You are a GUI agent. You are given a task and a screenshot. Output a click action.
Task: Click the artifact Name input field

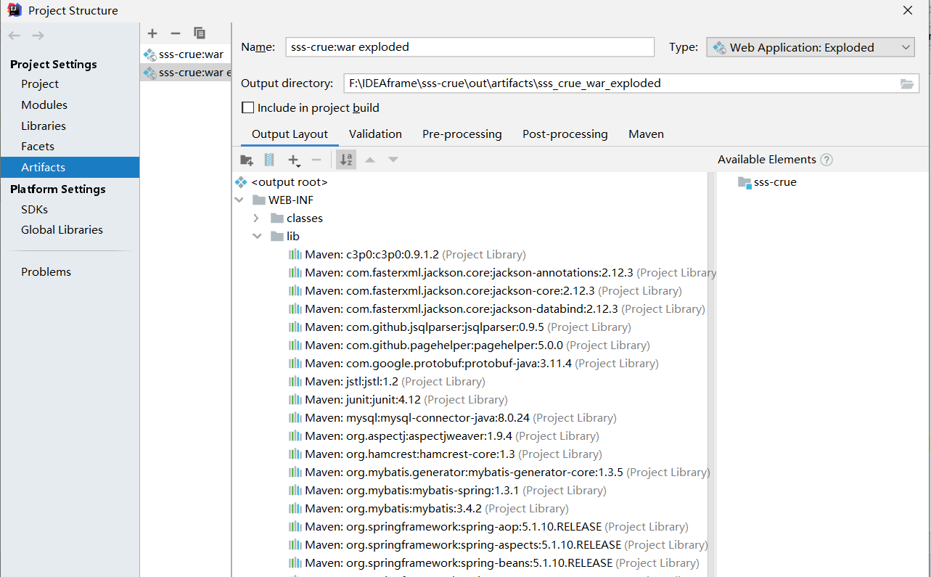[470, 47]
